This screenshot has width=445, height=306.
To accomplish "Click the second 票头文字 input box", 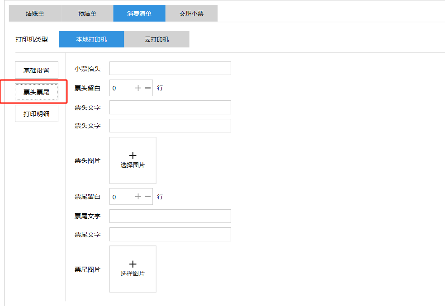I will tap(170, 126).
